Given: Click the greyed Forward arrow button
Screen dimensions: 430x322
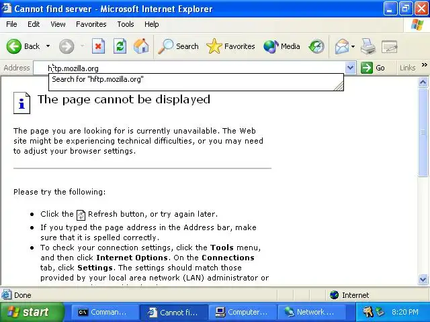Looking at the screenshot, I should tap(67, 46).
